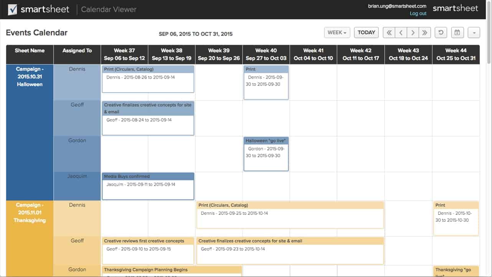Screen dimensions: 492x277
Task: Click the smartsheet wordmark at top right
Action: [456, 8]
